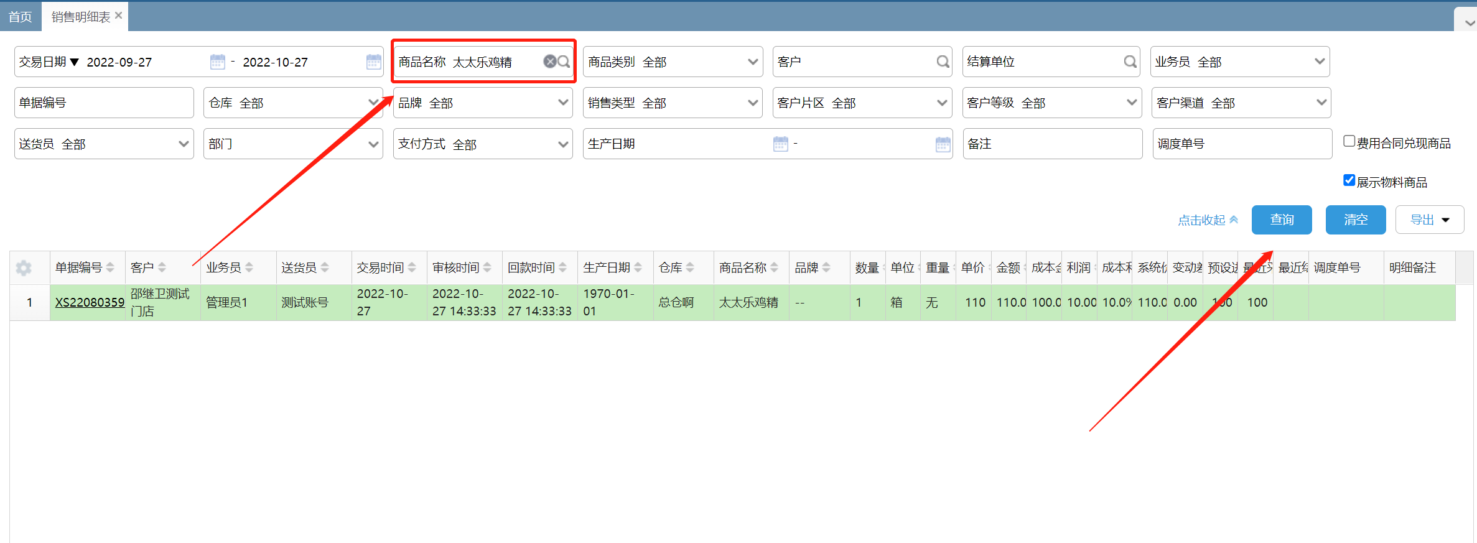Open 生产日期 start calendar icon
Image resolution: width=1477 pixels, height=543 pixels.
pyautogui.click(x=780, y=144)
